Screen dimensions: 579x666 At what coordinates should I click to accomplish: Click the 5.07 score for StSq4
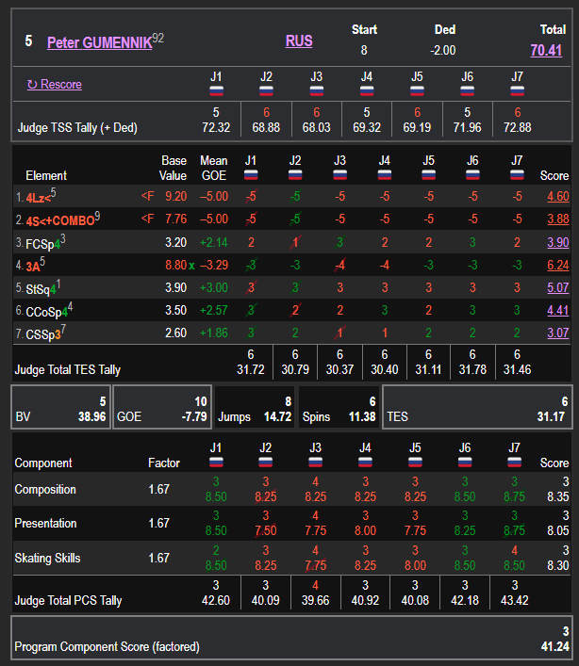[558, 288]
